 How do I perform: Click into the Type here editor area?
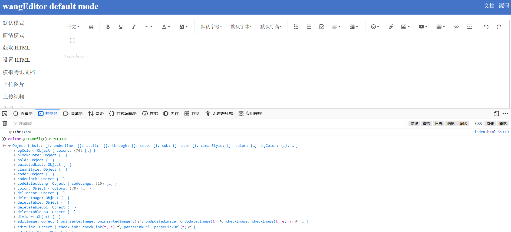[x=285, y=78]
